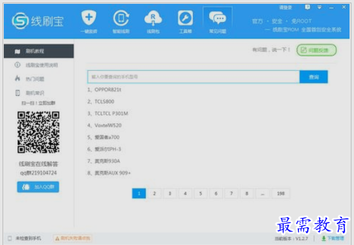
Task: Open the feedback message icon in title bar
Action: [x=307, y=7]
